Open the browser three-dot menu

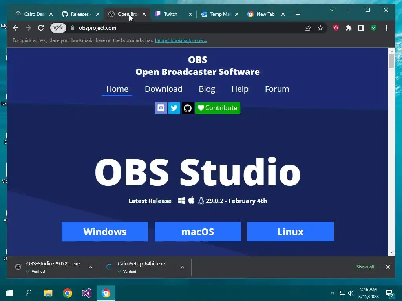(x=386, y=28)
